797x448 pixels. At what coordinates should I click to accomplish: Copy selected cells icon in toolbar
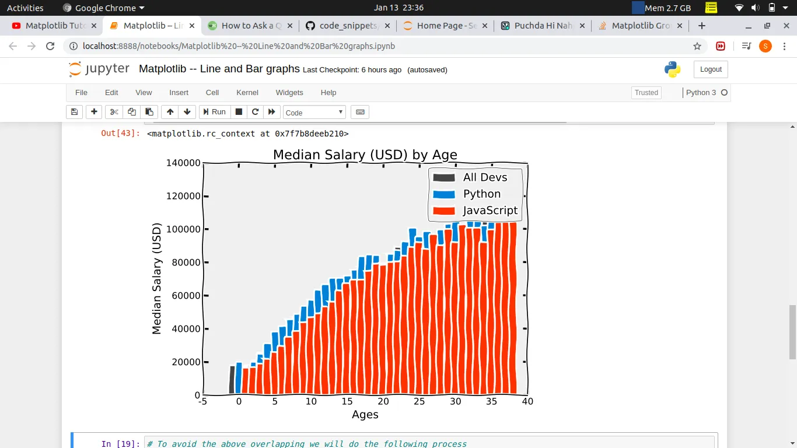pyautogui.click(x=132, y=112)
